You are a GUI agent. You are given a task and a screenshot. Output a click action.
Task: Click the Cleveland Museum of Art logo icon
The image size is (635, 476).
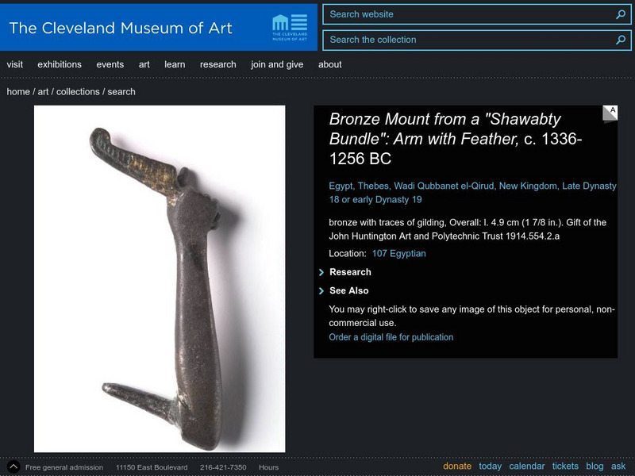tap(289, 25)
